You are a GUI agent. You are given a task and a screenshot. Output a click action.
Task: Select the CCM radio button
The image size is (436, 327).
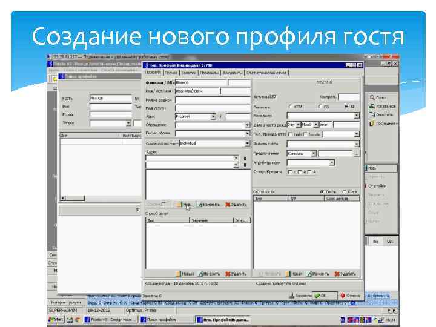tap(291, 107)
